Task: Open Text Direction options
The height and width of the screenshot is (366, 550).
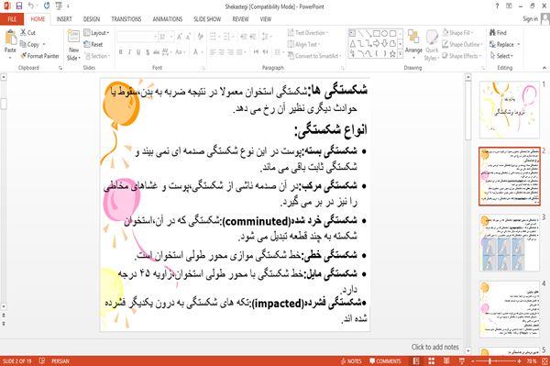Action: click(x=308, y=33)
